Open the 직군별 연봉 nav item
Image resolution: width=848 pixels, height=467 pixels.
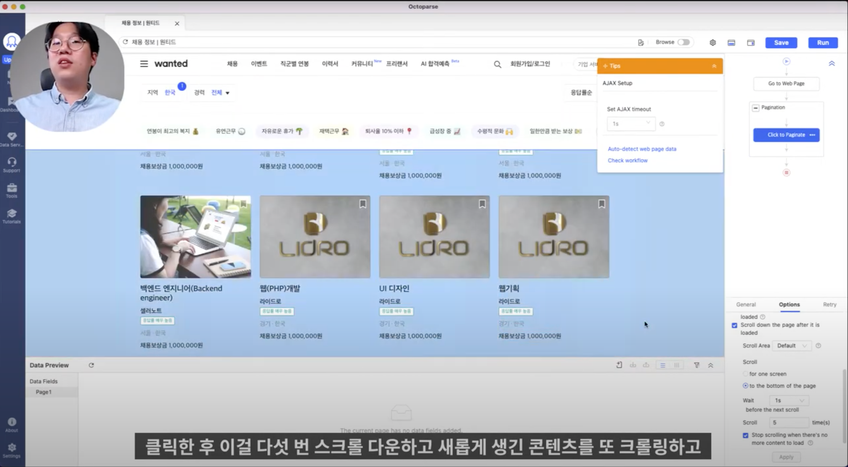(294, 64)
